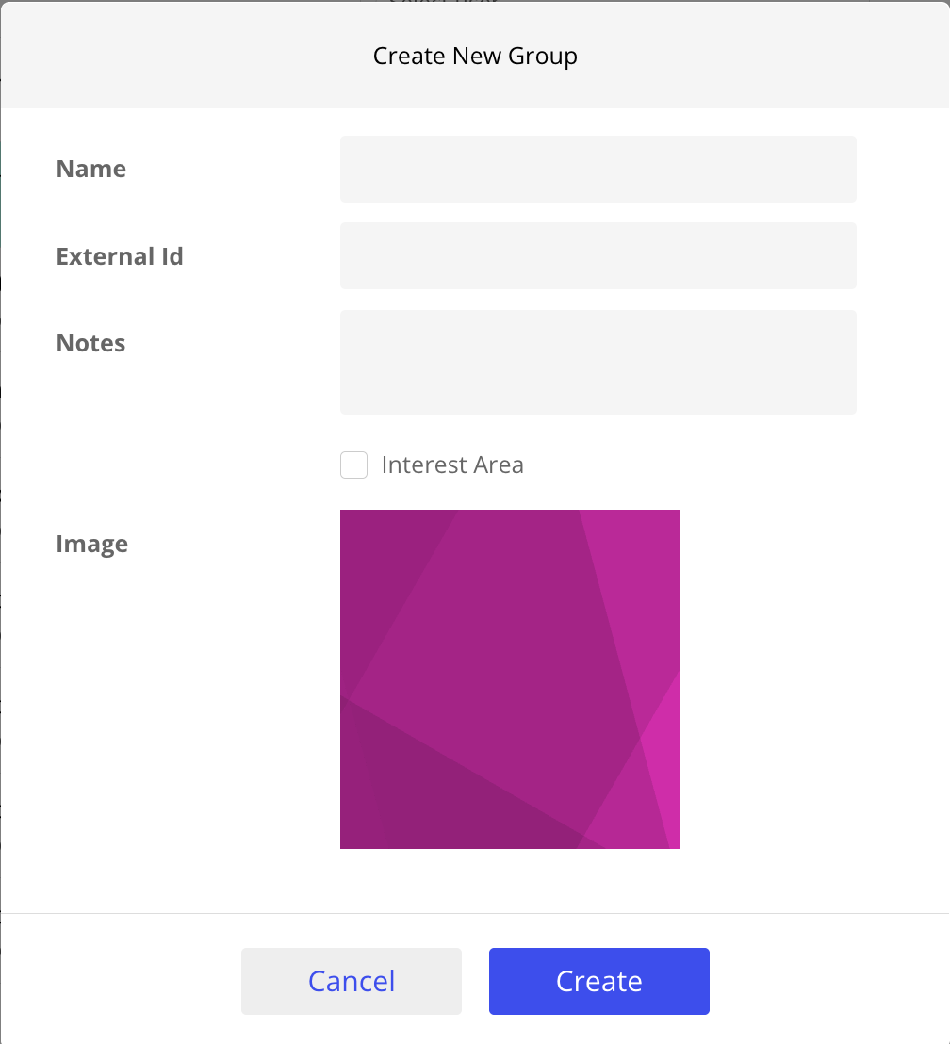Viewport: 950px width, 1044px height.
Task: Enable the Interest Area checkbox
Action: pyautogui.click(x=353, y=465)
